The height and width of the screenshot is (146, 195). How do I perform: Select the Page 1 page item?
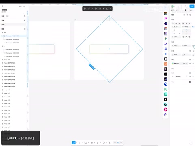click(x=13, y=24)
